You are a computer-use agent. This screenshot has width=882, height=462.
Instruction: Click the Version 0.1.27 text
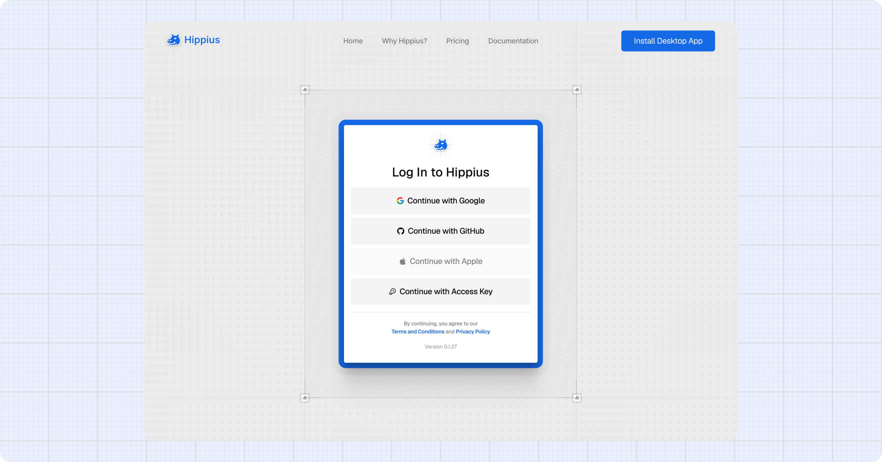click(441, 347)
